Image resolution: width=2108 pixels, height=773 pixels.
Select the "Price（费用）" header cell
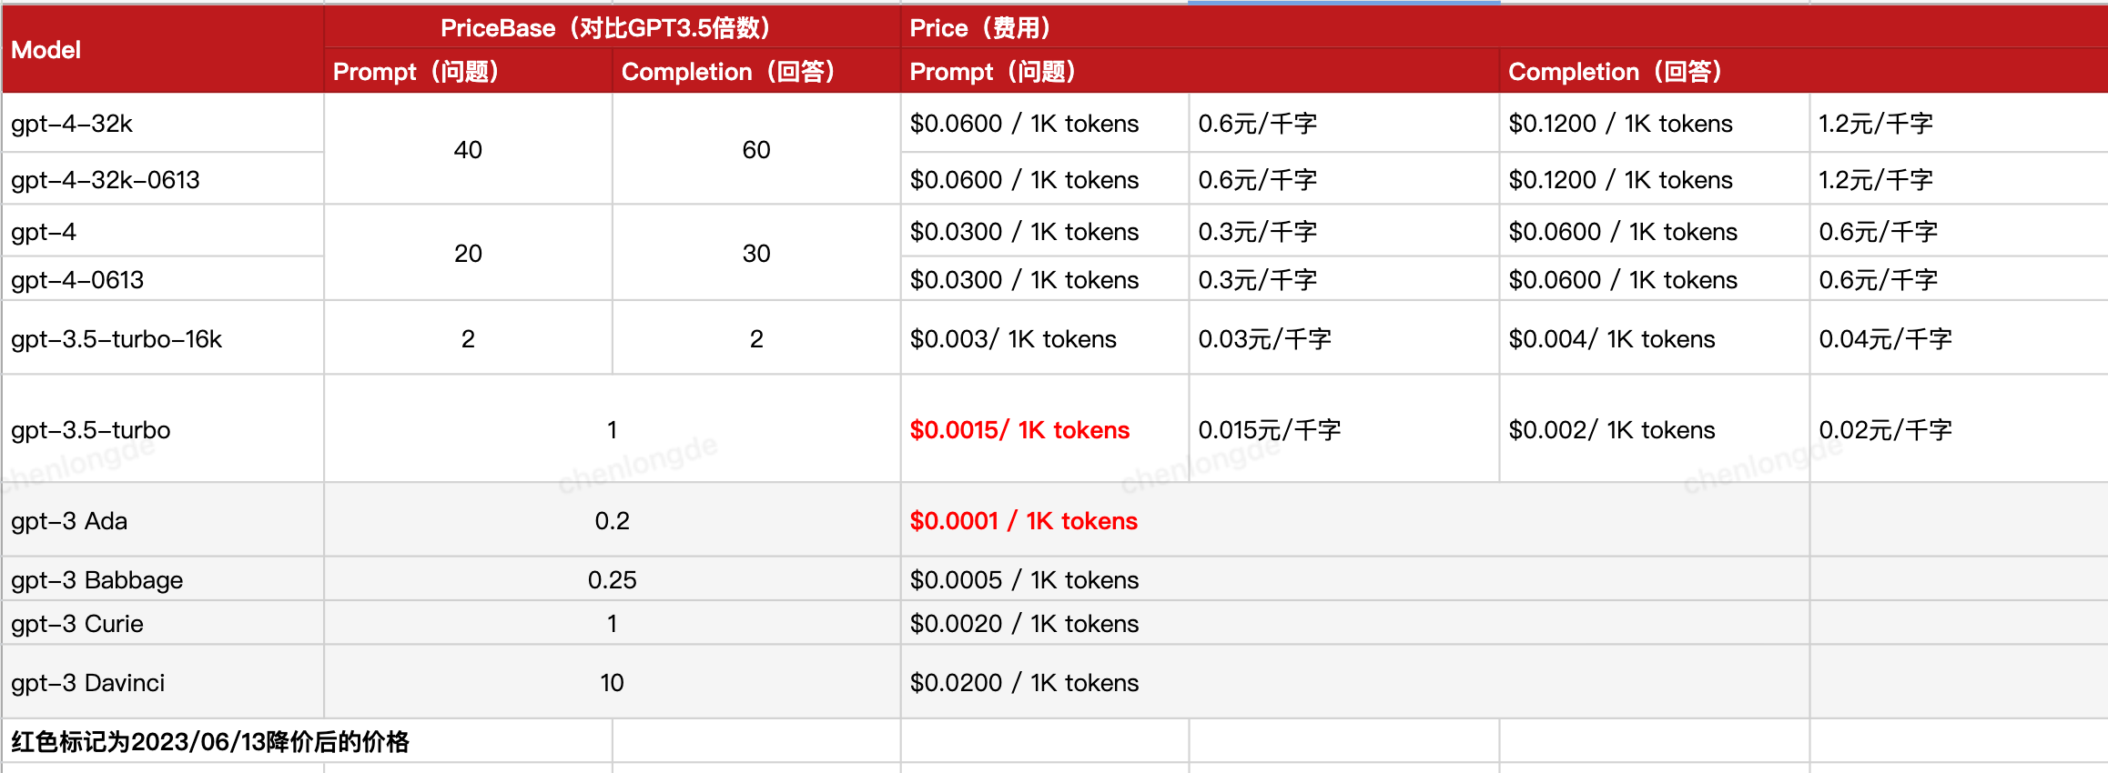coord(979,28)
